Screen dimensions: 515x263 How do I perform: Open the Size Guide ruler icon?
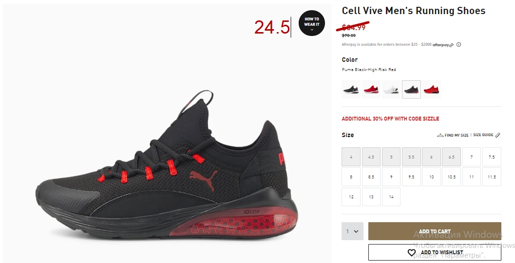497,135
